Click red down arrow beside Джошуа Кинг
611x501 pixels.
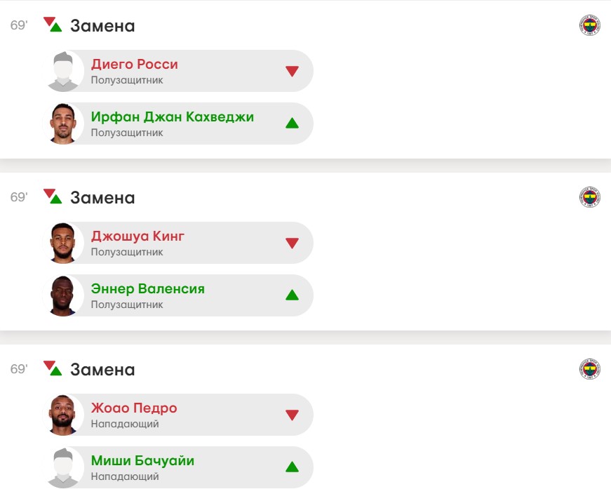(x=293, y=243)
